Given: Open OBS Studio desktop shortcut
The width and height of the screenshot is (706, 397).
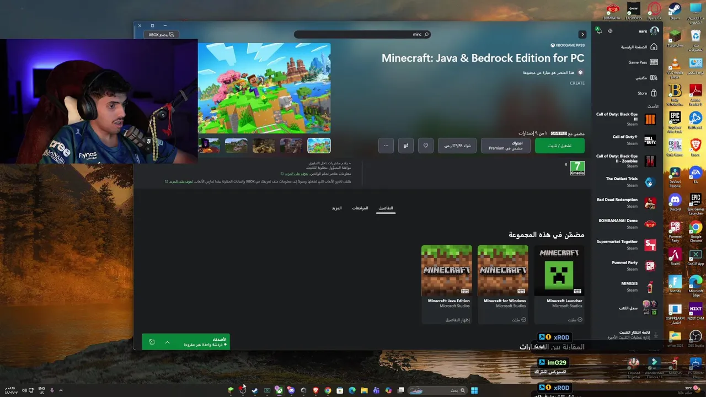Looking at the screenshot, I should (696, 339).
